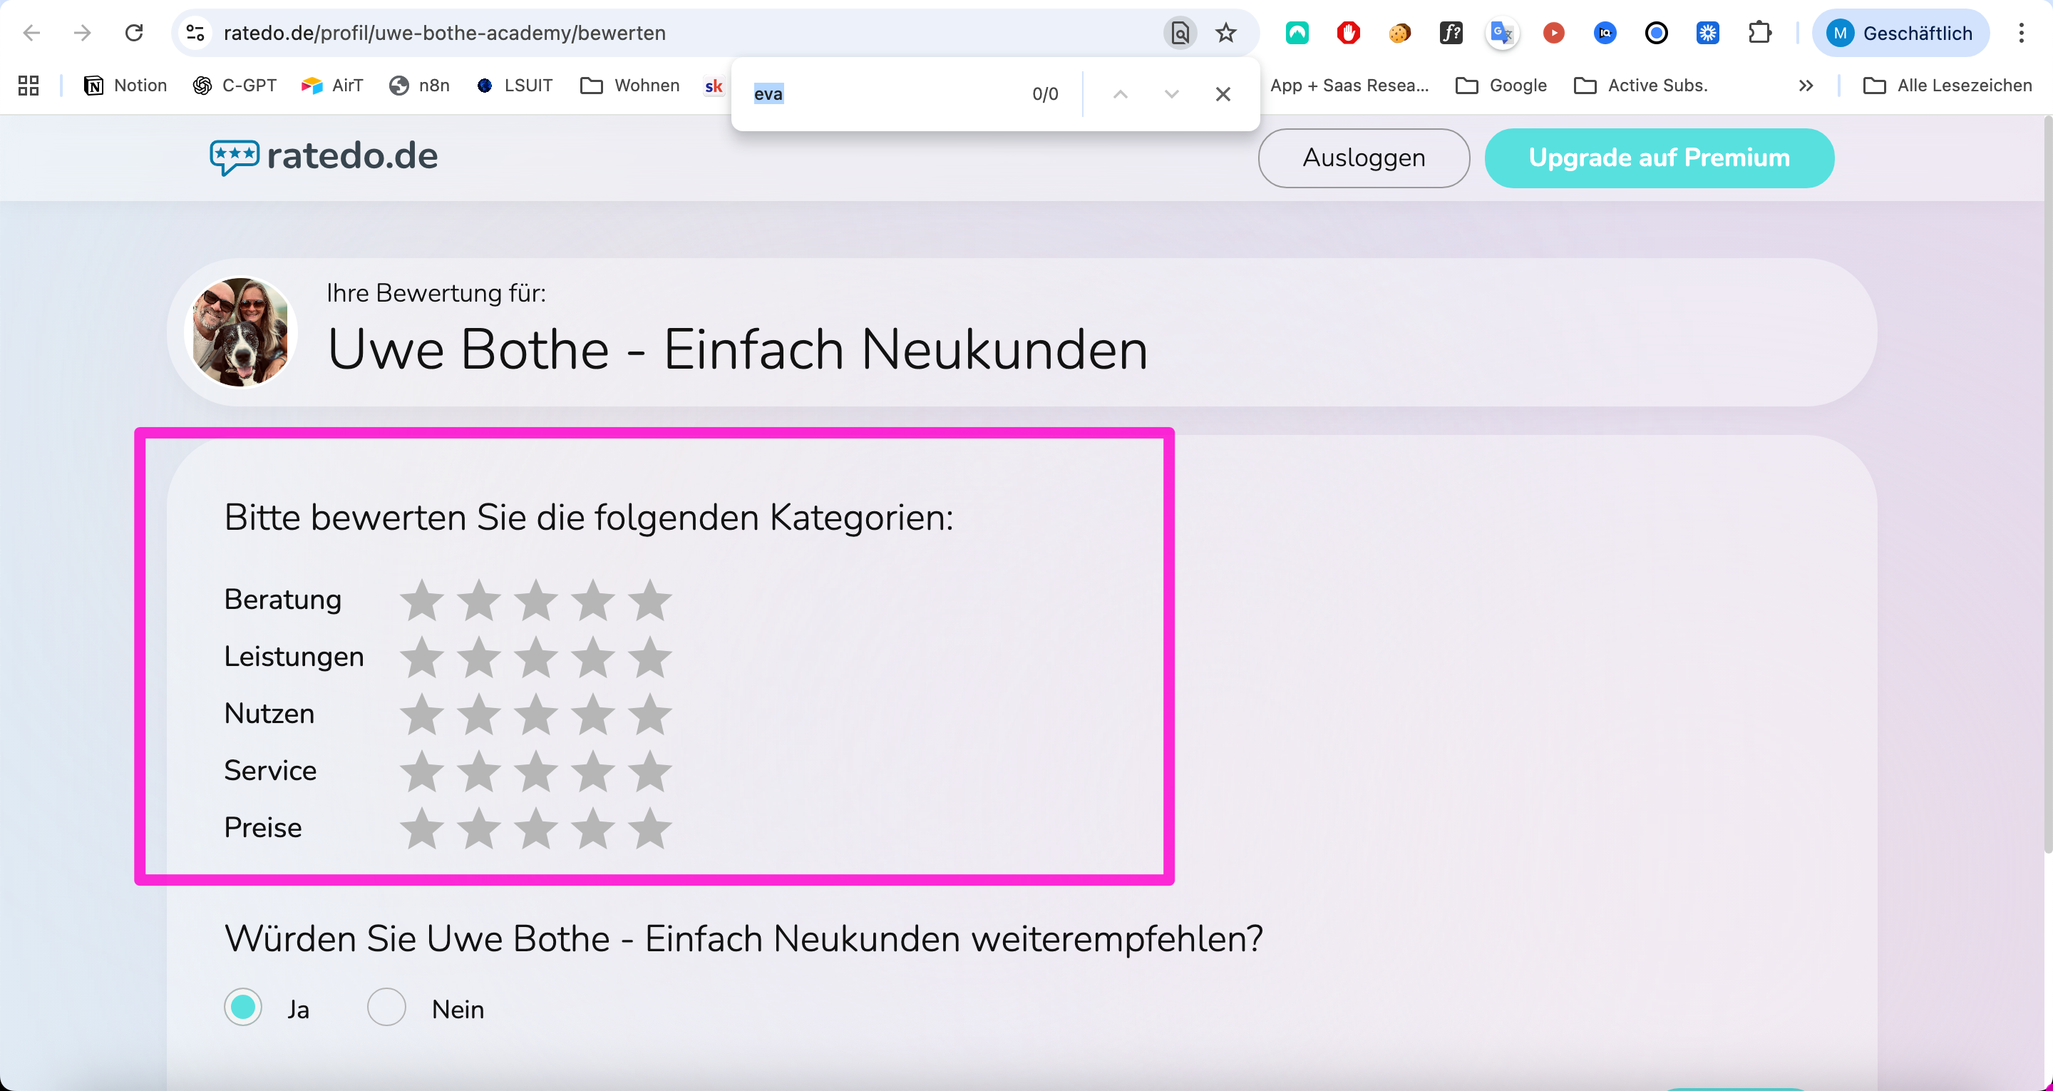
Task: Open the cookie extension icon
Action: coord(1399,33)
